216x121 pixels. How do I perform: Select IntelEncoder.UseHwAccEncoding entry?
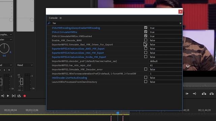[69, 78]
